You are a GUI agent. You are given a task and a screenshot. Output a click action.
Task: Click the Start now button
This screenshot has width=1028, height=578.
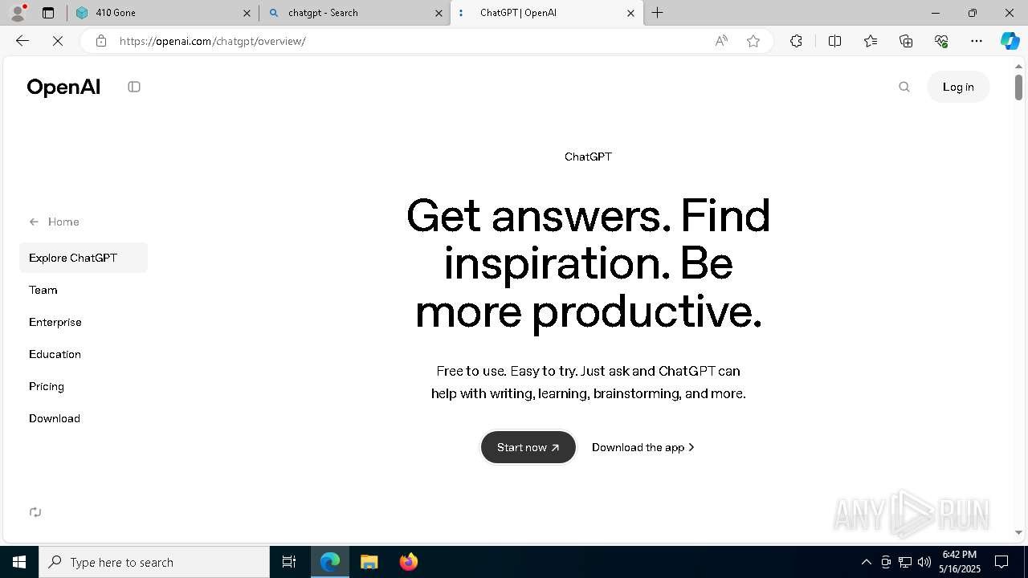(528, 447)
